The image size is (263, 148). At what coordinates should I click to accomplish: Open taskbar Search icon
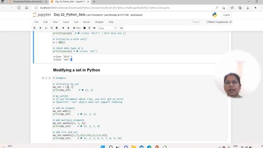(111, 147)
